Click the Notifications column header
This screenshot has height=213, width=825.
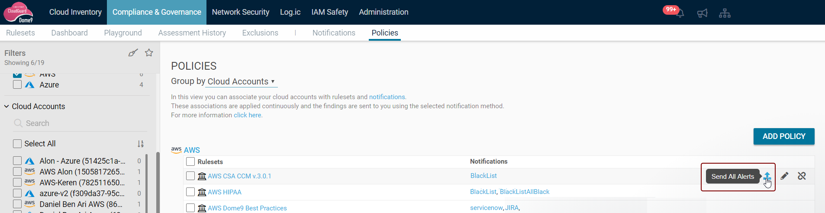point(489,161)
